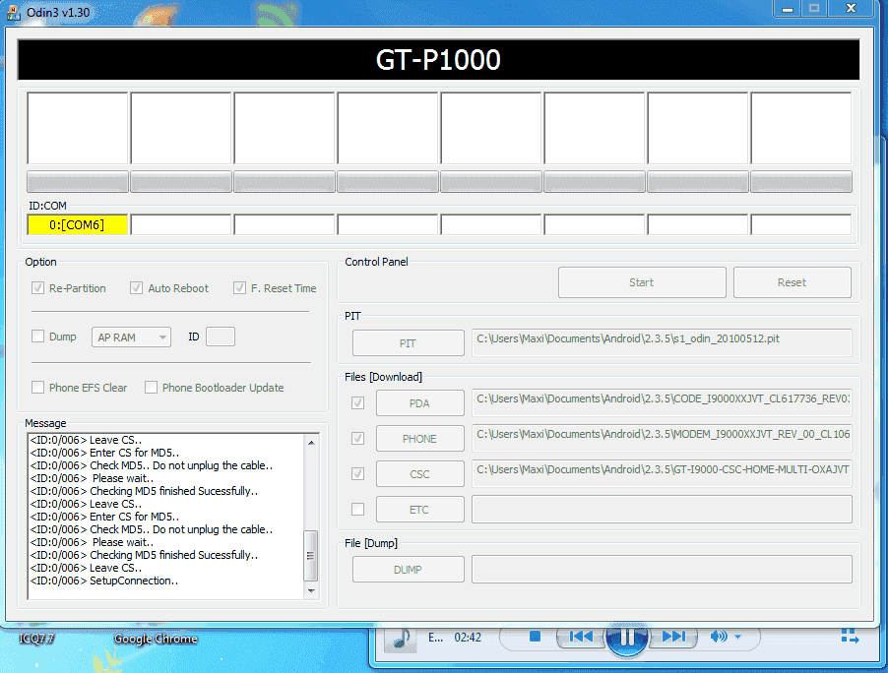Viewport: 888px width, 673px height.
Task: Click the empty ETC file path field
Action: [662, 510]
